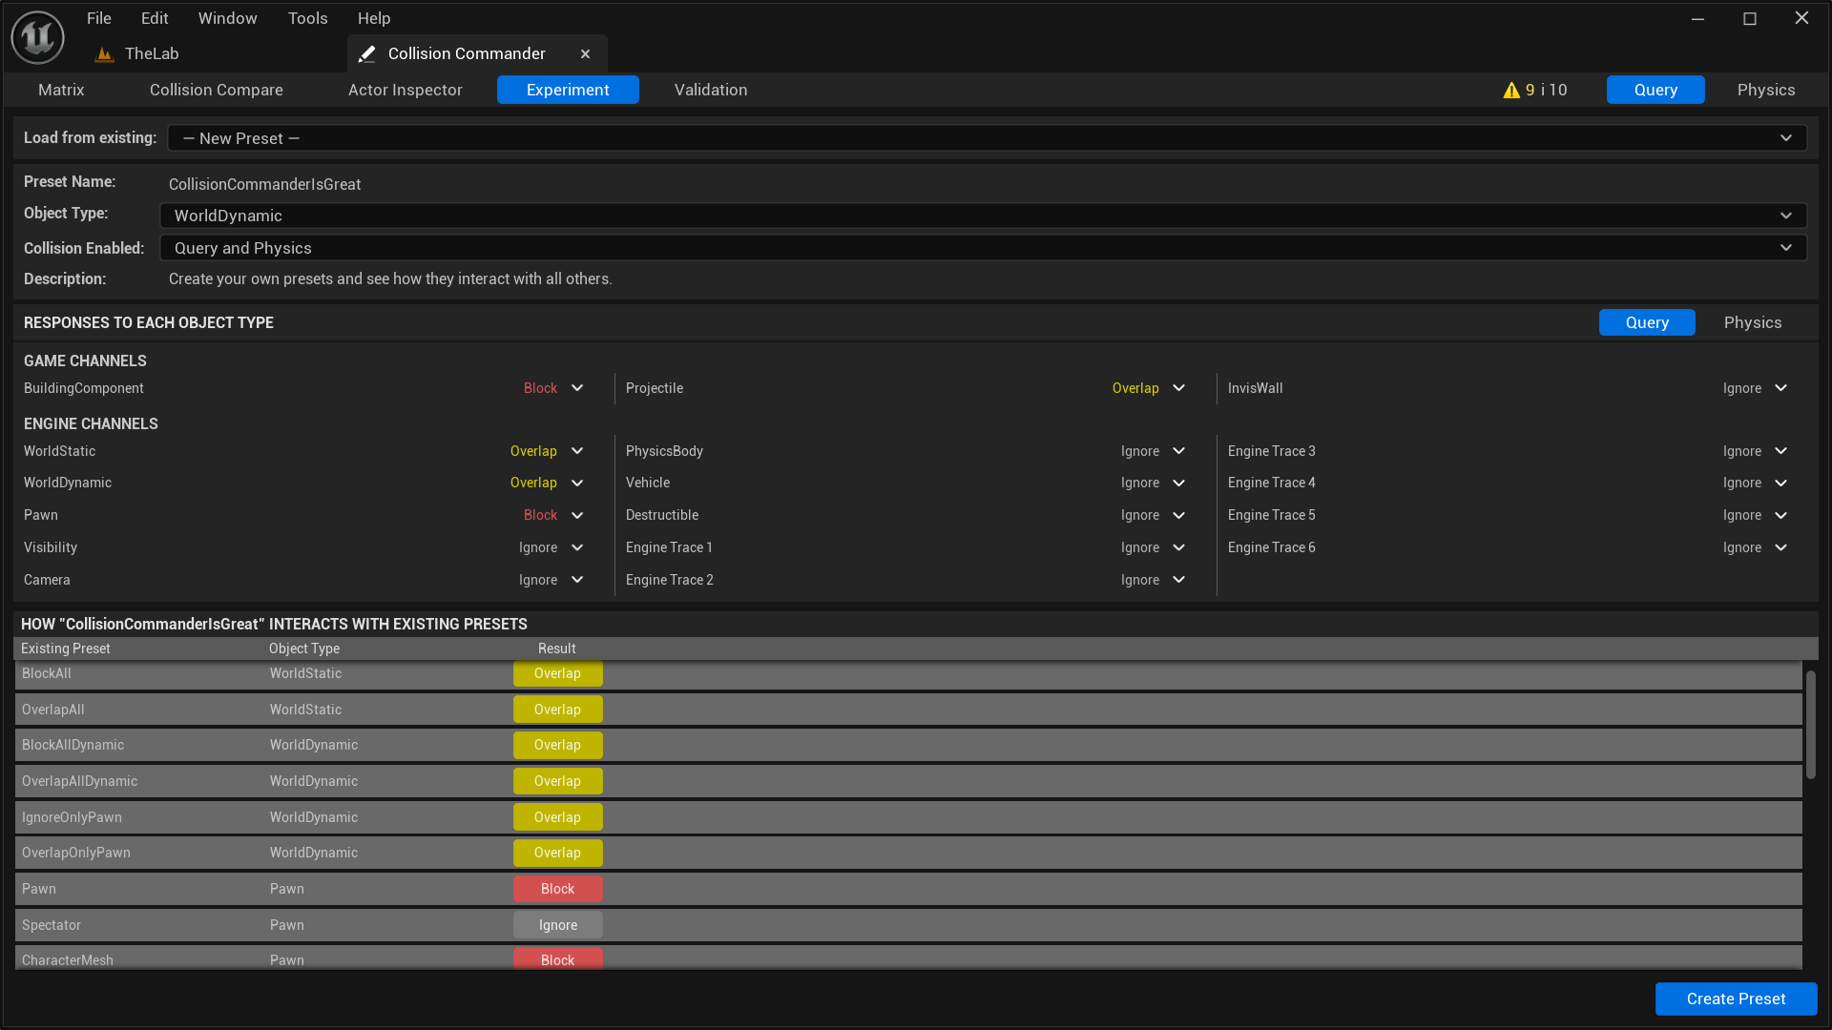Click the pencil icon on Collision Commander tab
Image resolution: width=1832 pixels, height=1030 pixels.
click(367, 53)
